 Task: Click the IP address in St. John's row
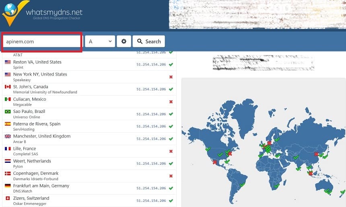(x=151, y=89)
